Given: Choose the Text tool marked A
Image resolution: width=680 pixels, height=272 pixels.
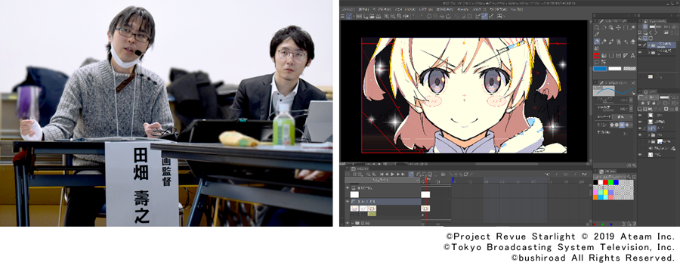Looking at the screenshot, I should 632,55.
